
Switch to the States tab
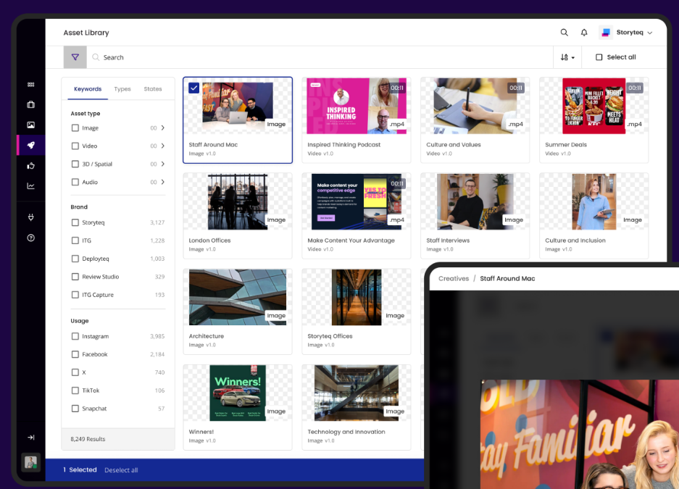point(153,88)
